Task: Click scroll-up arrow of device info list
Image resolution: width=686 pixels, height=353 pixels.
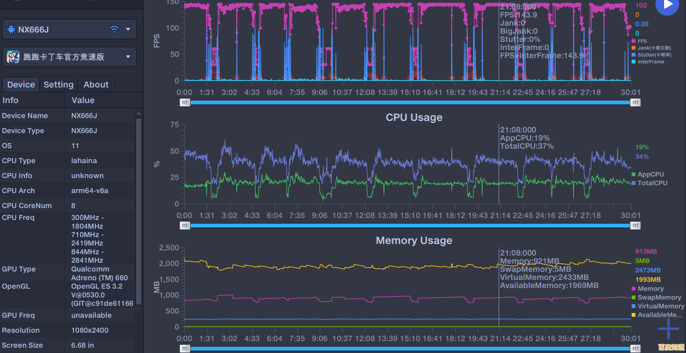Action: tap(139, 113)
